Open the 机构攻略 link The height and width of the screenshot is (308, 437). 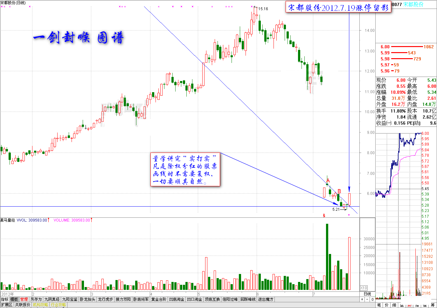point(40,305)
